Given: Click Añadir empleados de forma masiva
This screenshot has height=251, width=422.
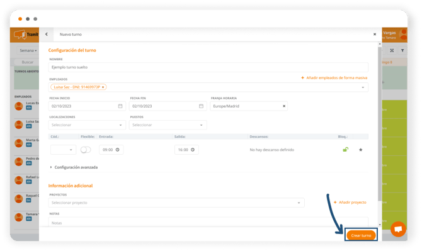Looking at the screenshot, I should pyautogui.click(x=334, y=77).
